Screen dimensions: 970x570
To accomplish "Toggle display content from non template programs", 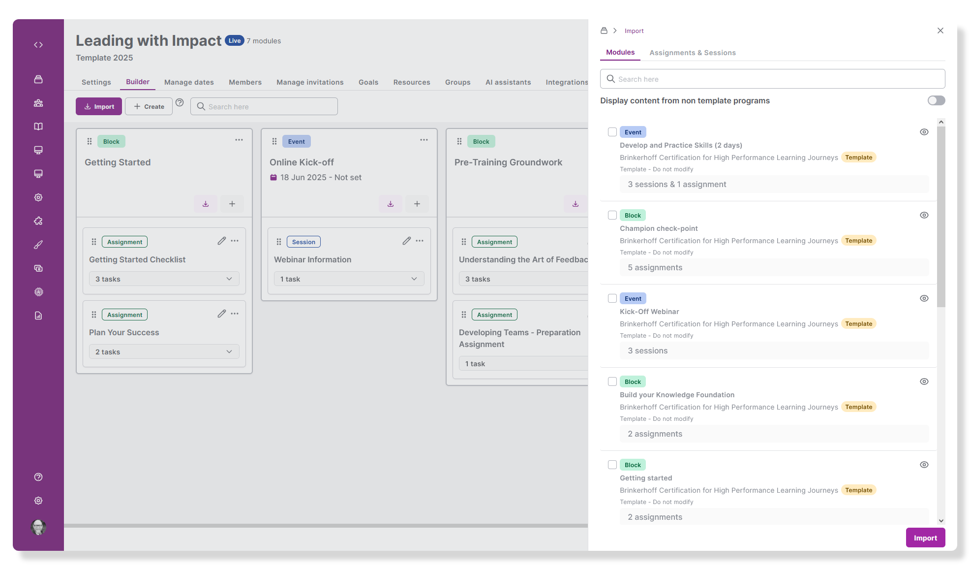I will coord(936,100).
